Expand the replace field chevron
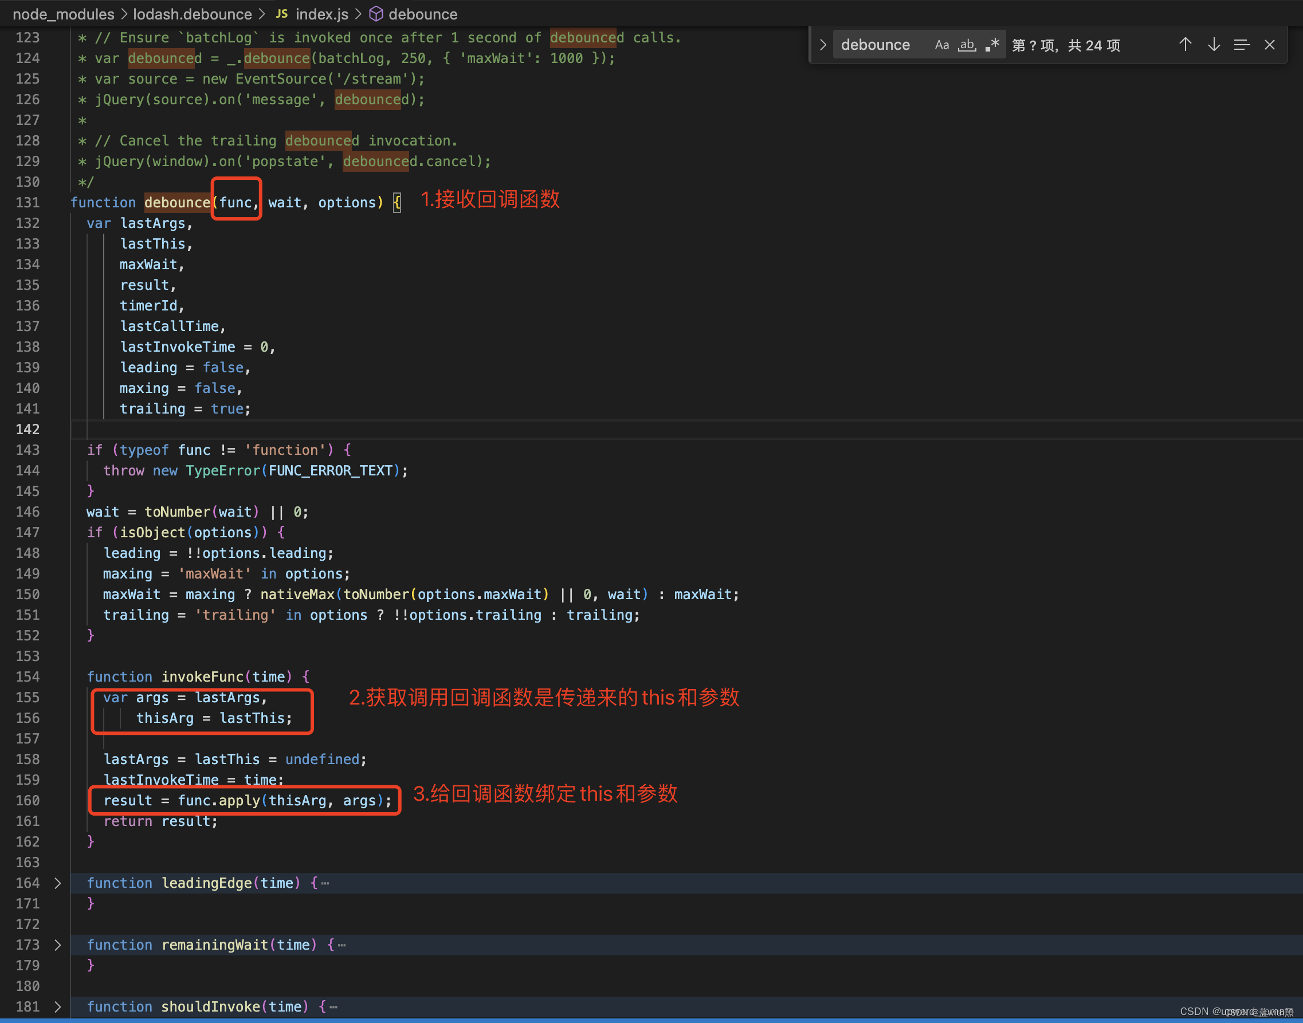Screen dimensions: 1303x1023 822,45
